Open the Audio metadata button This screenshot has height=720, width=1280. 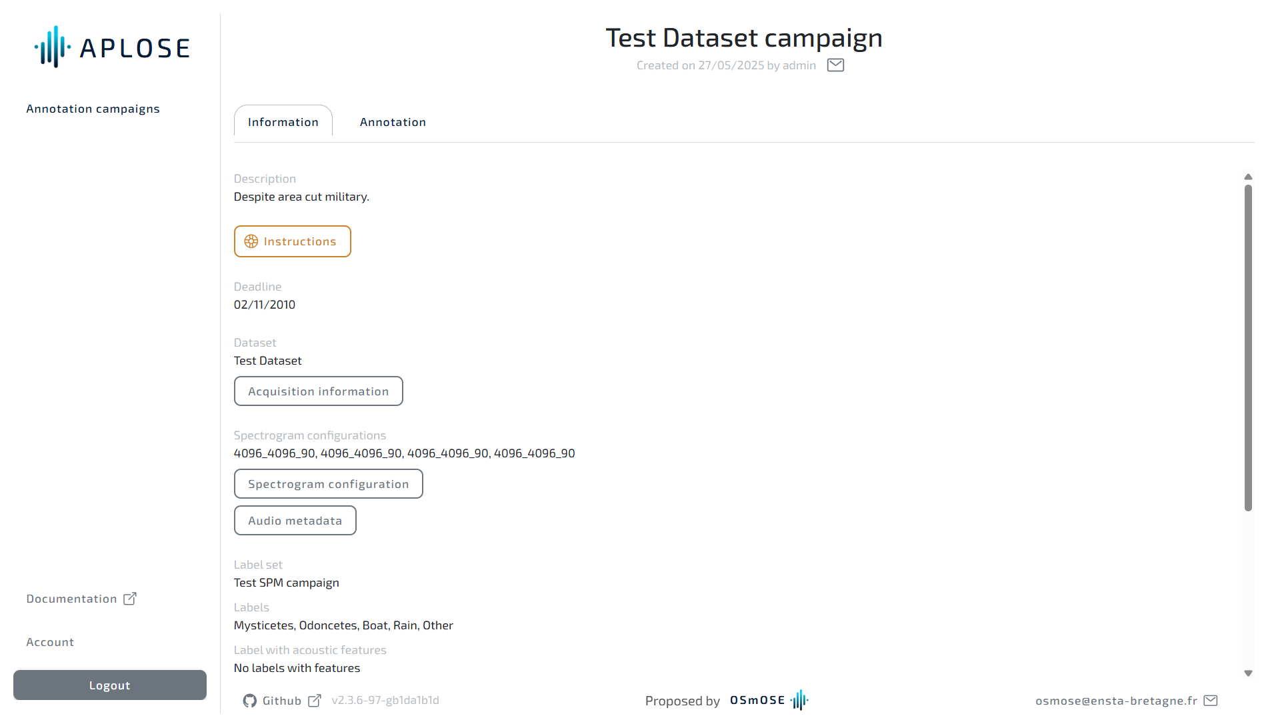tap(295, 521)
